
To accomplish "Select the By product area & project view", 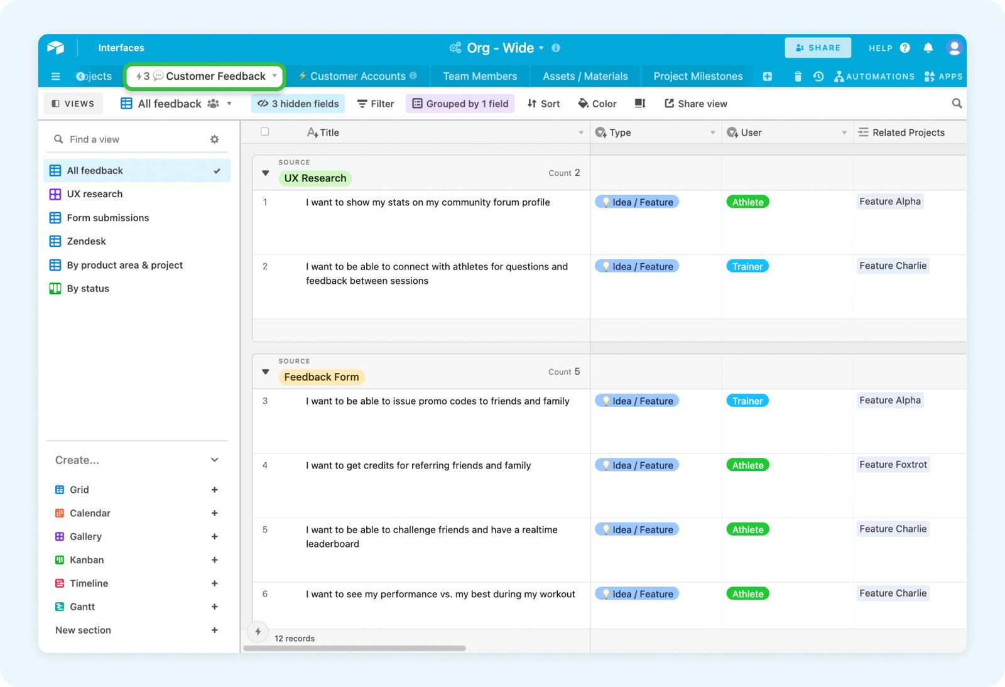I will [137, 265].
